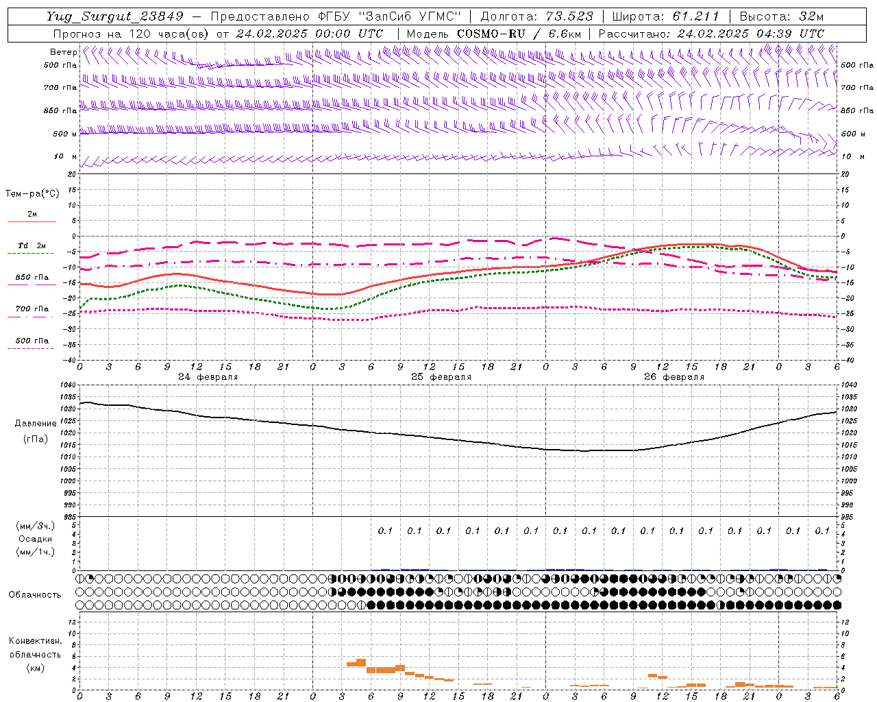The height and width of the screenshot is (702, 877).
Task: Click the 2м temperature legend label
Action: [x=32, y=214]
